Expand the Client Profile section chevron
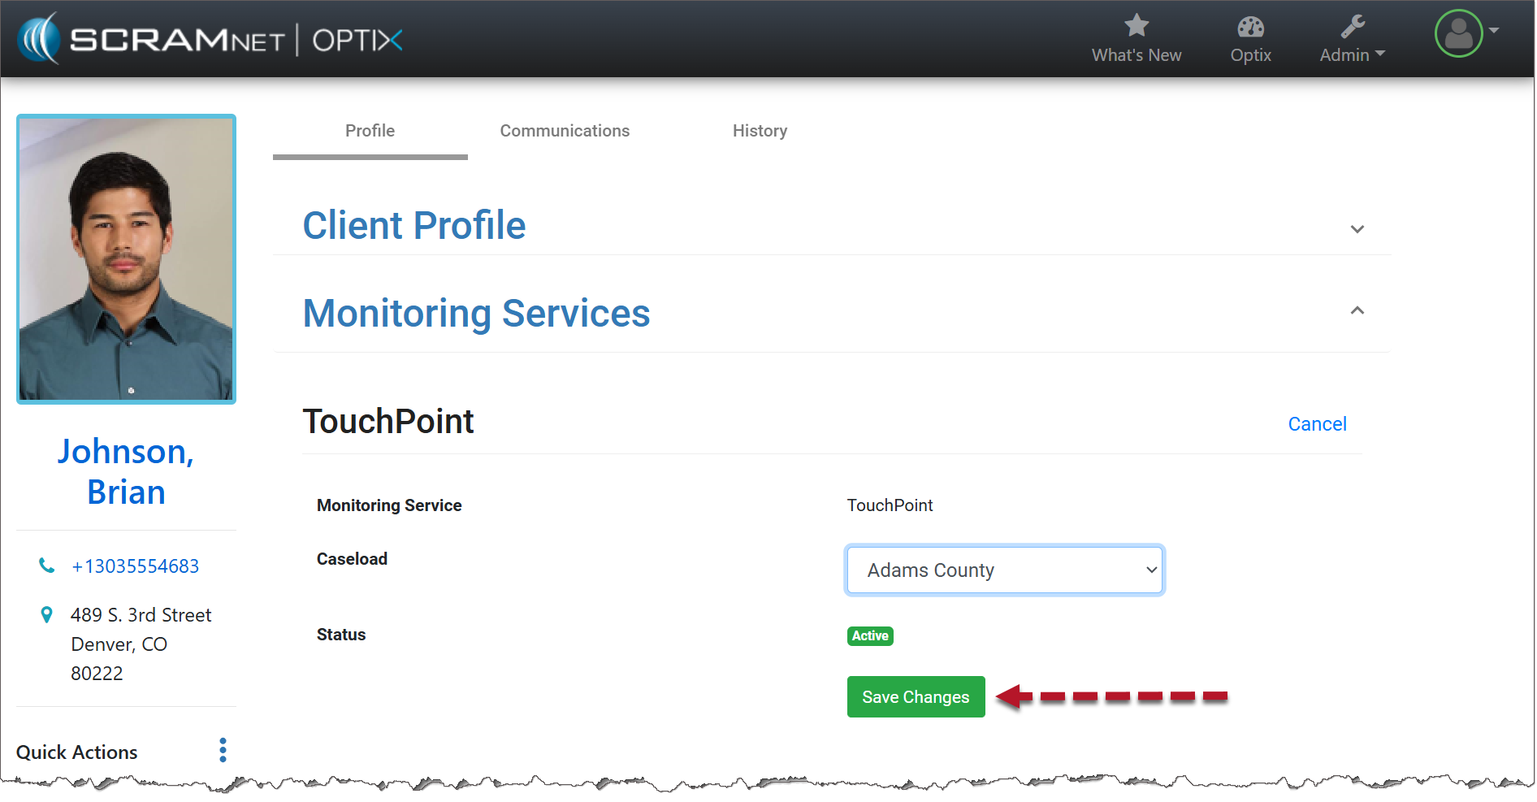 pyautogui.click(x=1357, y=229)
